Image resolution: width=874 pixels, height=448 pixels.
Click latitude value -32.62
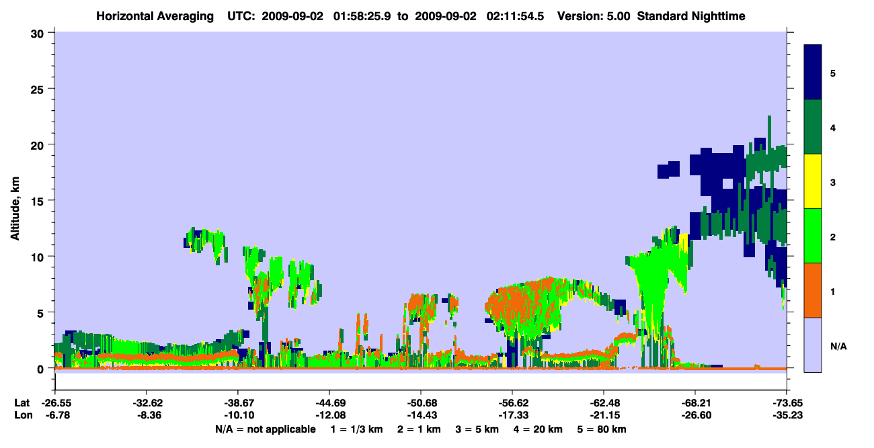(146, 403)
